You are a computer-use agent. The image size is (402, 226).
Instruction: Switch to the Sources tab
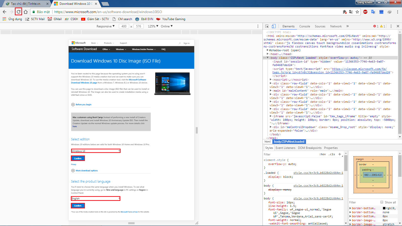[x=320, y=26]
